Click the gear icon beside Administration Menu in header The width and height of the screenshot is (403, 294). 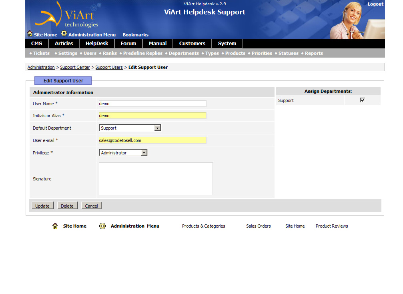coord(64,34)
